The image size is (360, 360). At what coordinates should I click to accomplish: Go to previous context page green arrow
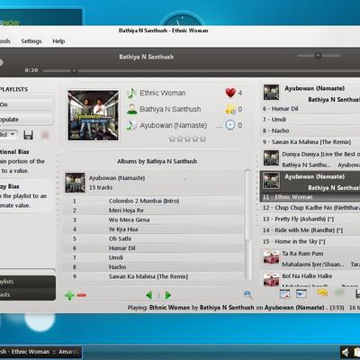pos(148,295)
